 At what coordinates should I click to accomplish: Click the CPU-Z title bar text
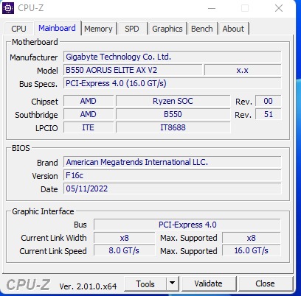tap(31, 8)
